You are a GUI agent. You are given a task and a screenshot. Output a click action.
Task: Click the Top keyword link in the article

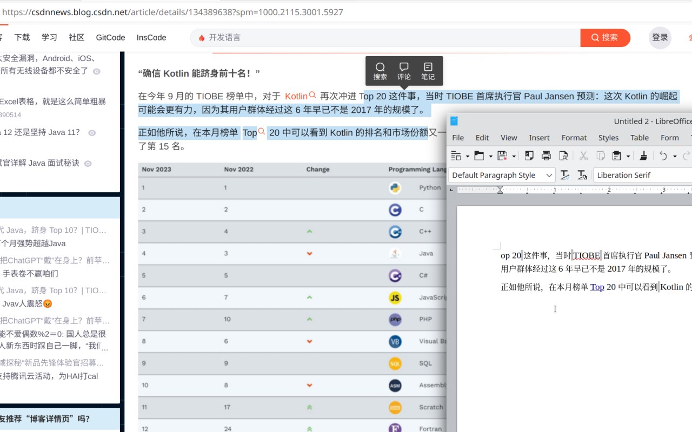[x=249, y=132]
